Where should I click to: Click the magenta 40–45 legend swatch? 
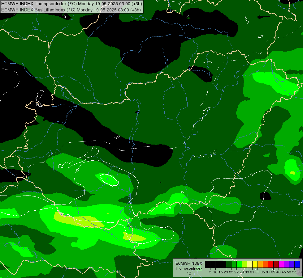click(281, 264)
